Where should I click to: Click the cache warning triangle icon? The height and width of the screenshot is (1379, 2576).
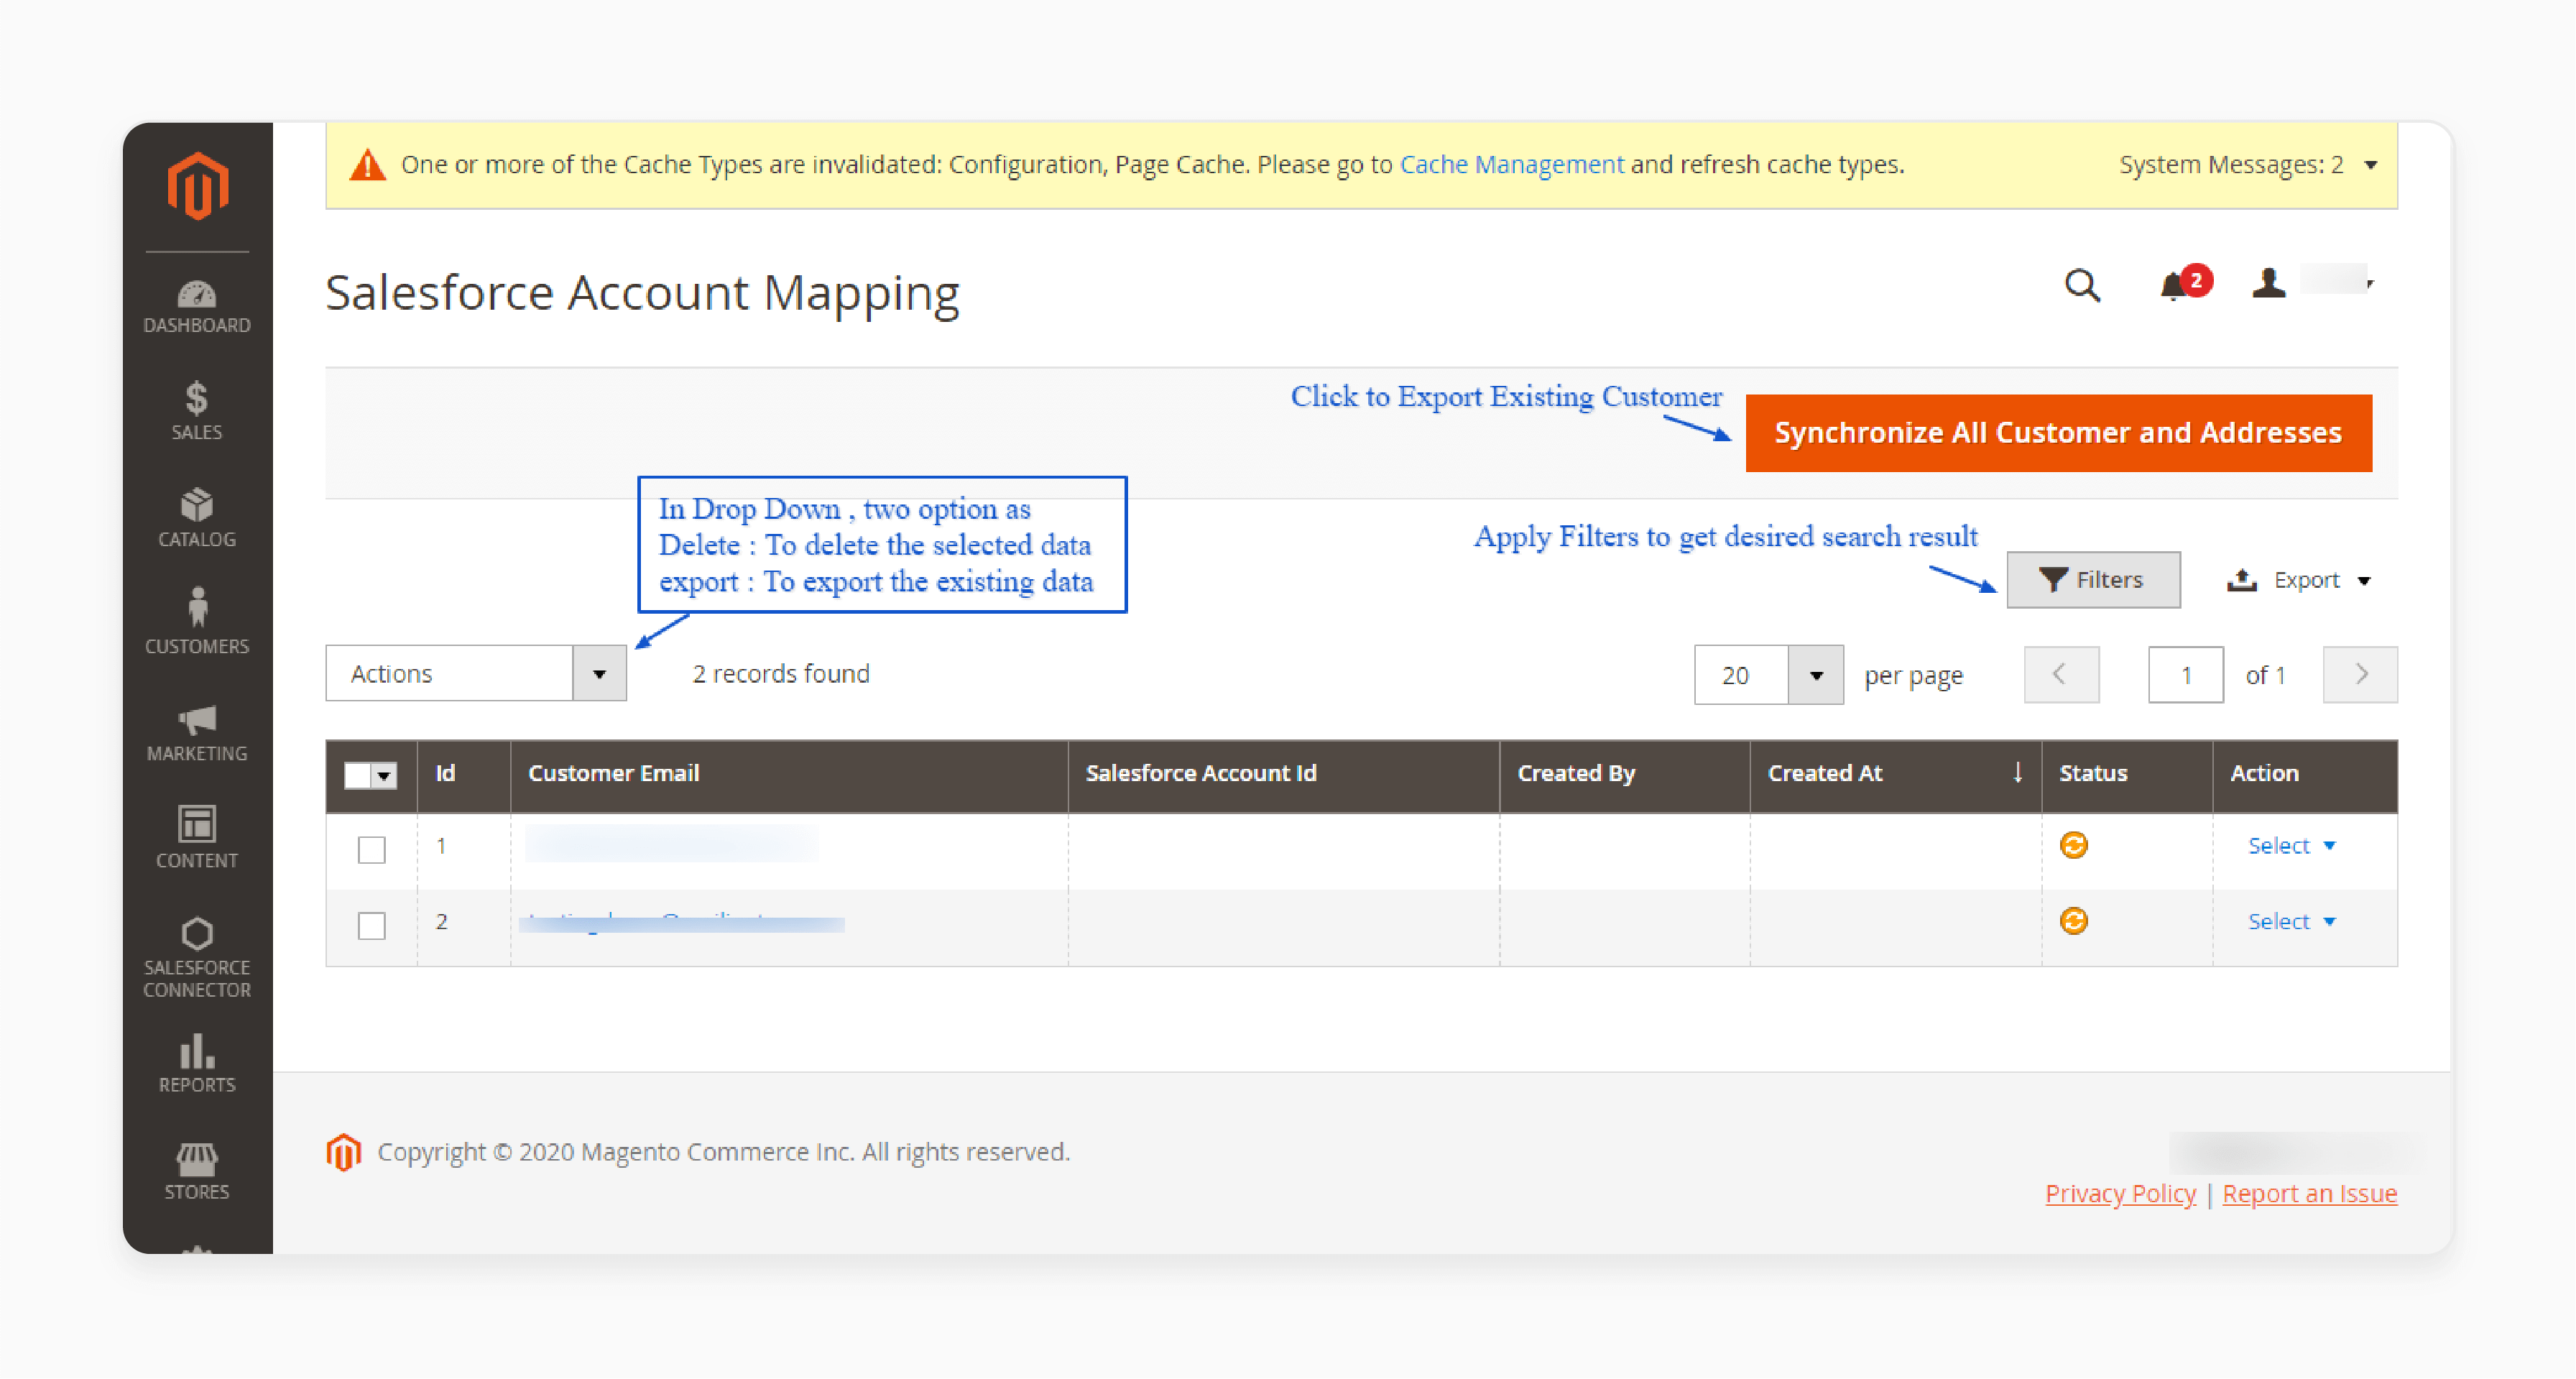click(x=368, y=165)
